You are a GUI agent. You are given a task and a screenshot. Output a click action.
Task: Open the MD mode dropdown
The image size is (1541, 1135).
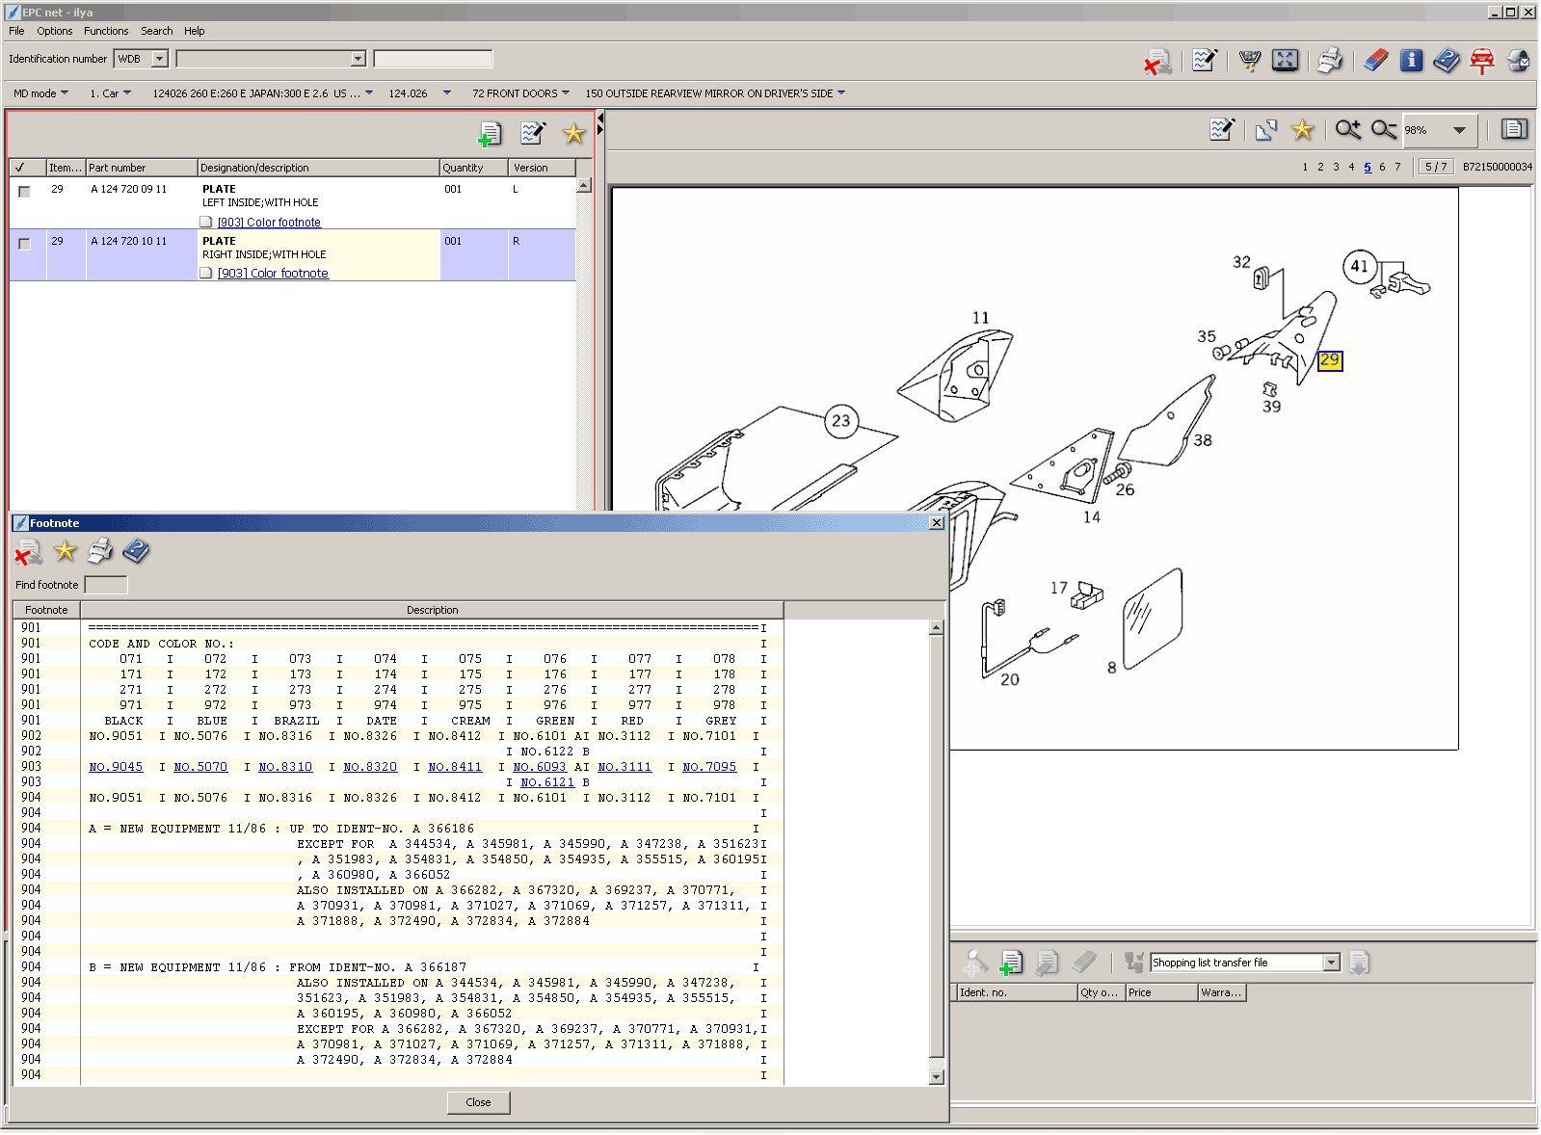click(x=40, y=93)
